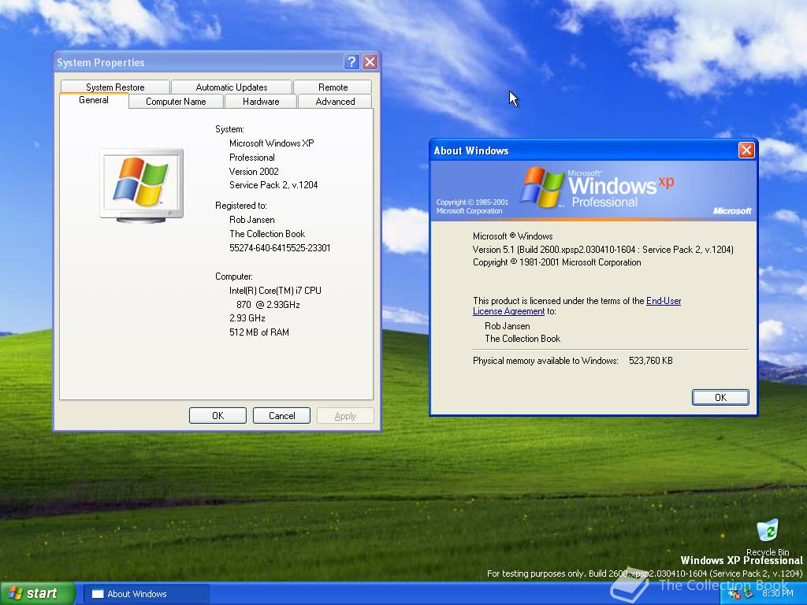Click 'Intel(R) Core(TM) i7 CPU' text
The width and height of the screenshot is (807, 605).
coord(275,291)
